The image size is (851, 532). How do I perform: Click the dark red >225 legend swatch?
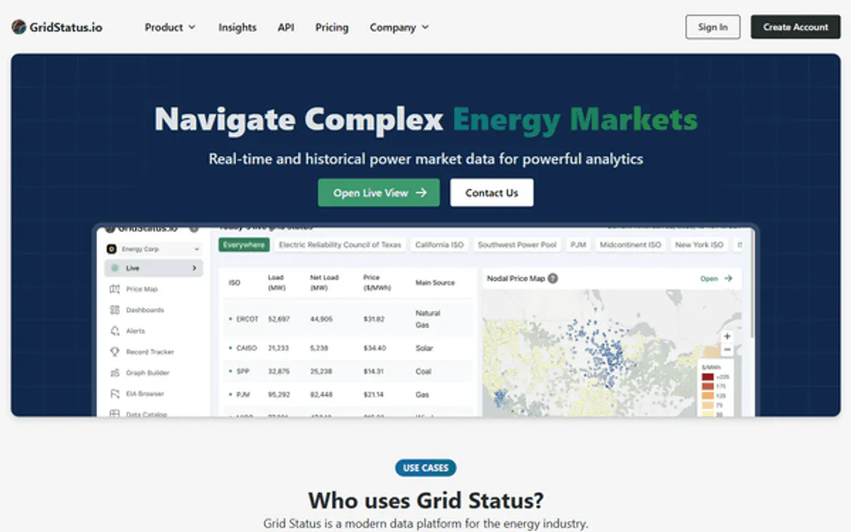pos(708,377)
